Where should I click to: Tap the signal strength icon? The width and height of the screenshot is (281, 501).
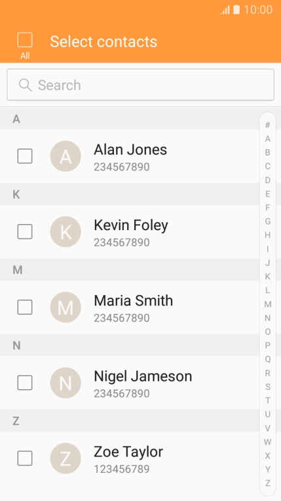[x=225, y=10]
